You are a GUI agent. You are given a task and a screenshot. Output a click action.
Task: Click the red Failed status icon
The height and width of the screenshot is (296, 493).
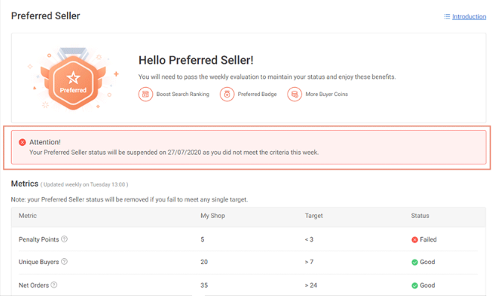click(415, 240)
